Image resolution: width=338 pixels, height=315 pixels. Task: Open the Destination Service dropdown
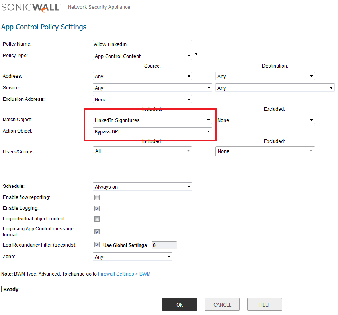click(x=275, y=88)
